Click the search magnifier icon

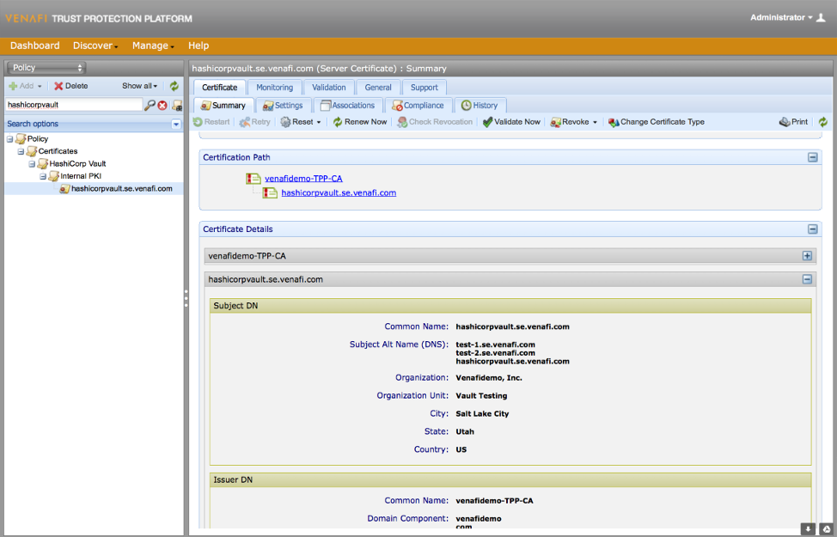(x=150, y=105)
